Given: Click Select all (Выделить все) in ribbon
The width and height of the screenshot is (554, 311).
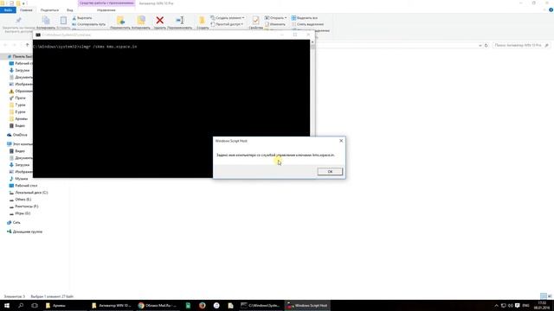Looking at the screenshot, I should click(x=304, y=17).
